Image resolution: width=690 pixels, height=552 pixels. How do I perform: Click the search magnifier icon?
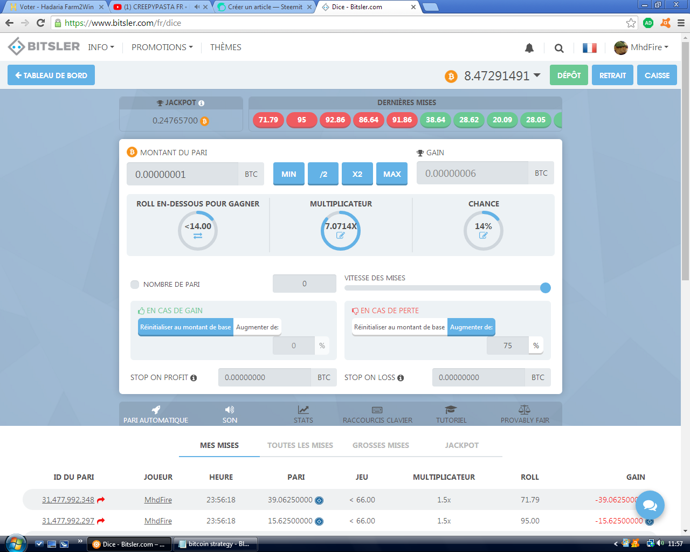559,48
